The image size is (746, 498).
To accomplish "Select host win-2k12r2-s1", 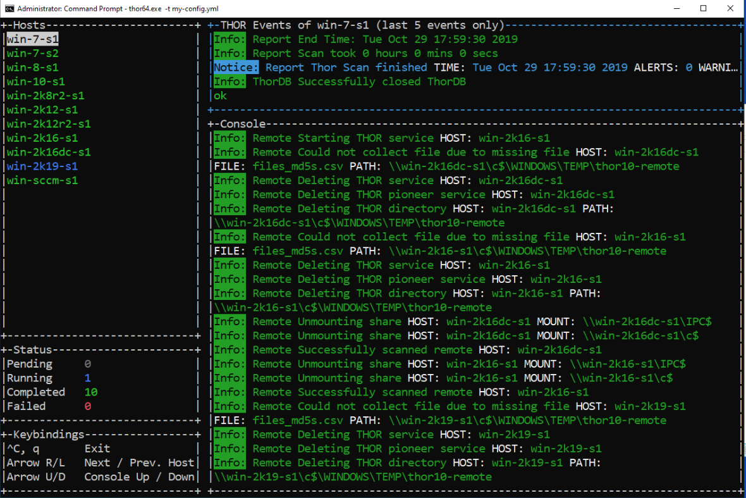I will [49, 124].
